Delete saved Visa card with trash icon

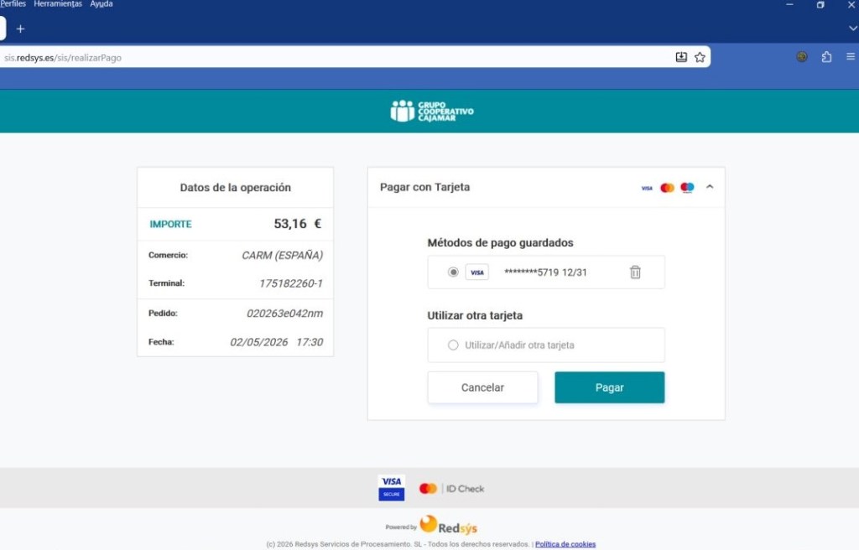pos(635,272)
